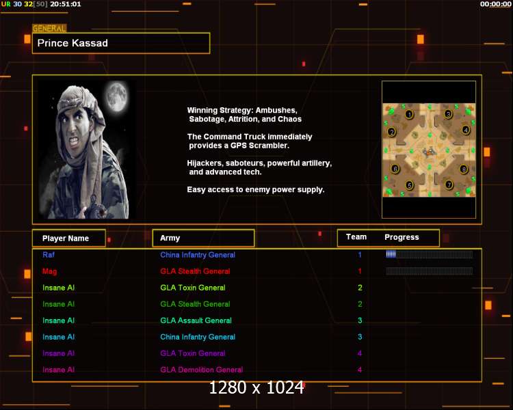Click the central structure icon on minimap
513x410 pixels.
pos(429,150)
